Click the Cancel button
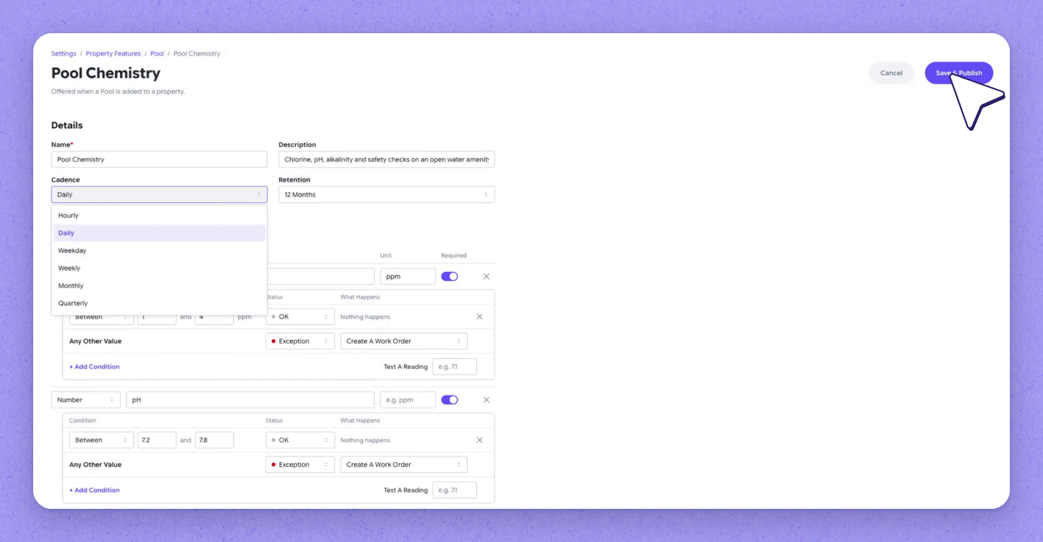Screen dimensions: 1043x542 [891, 73]
